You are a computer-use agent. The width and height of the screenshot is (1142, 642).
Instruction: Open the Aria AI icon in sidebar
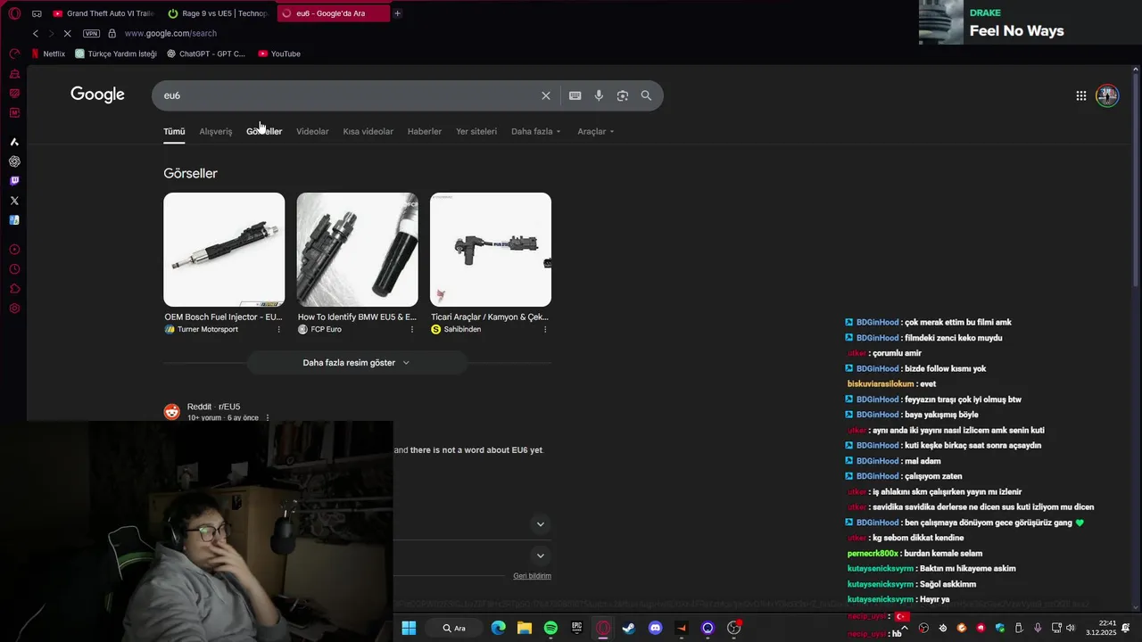click(14, 142)
